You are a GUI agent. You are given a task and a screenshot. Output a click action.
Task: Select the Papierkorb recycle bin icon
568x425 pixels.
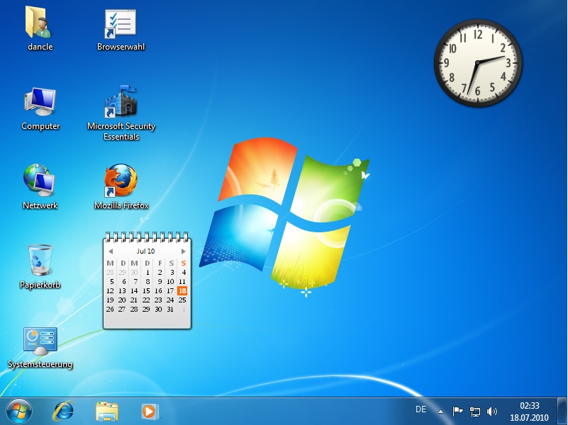click(40, 260)
